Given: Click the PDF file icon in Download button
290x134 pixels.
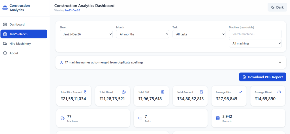Looking at the screenshot, I should click(x=244, y=77).
